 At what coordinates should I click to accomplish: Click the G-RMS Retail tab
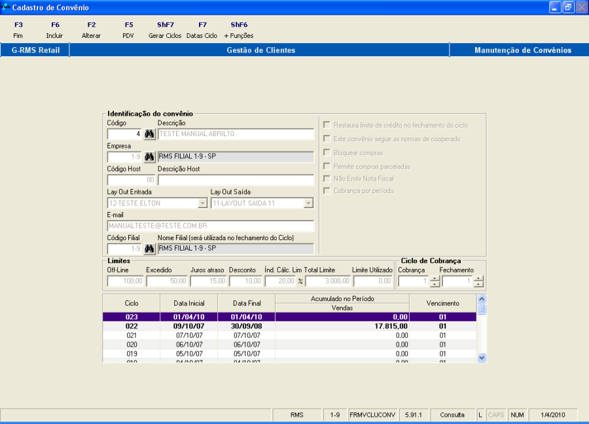point(35,50)
